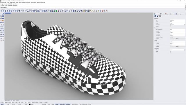
Task: Open the Default layer selector in status bar
Action: 32,104
